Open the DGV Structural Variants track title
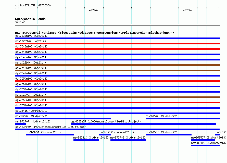This screenshot has width=227, height=163. click(95, 33)
